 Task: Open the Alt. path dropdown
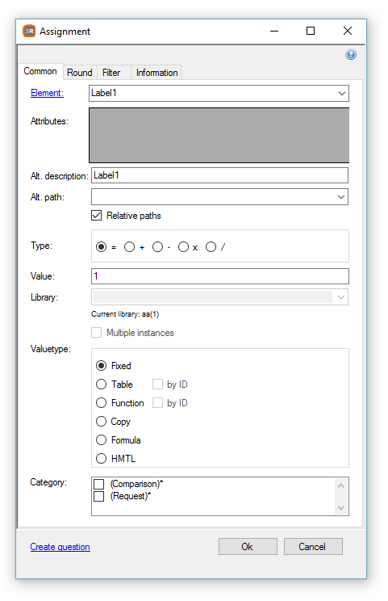click(341, 197)
